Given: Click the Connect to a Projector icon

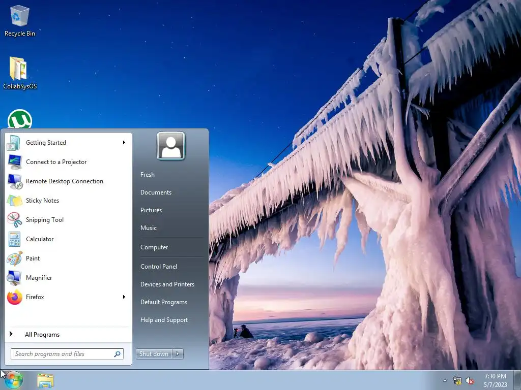Looking at the screenshot, I should tap(14, 162).
